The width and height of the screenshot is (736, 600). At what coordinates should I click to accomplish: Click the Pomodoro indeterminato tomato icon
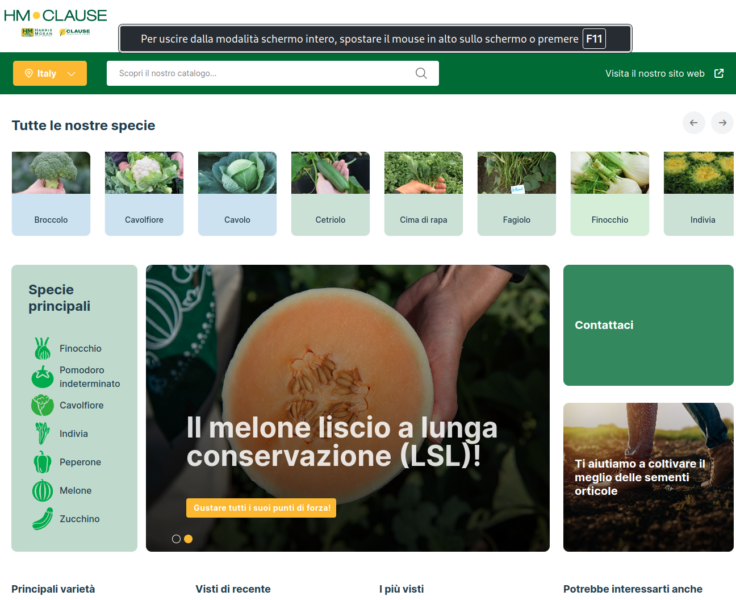tap(43, 377)
